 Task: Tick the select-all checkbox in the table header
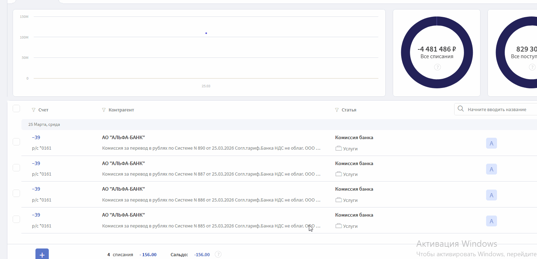coord(16,109)
